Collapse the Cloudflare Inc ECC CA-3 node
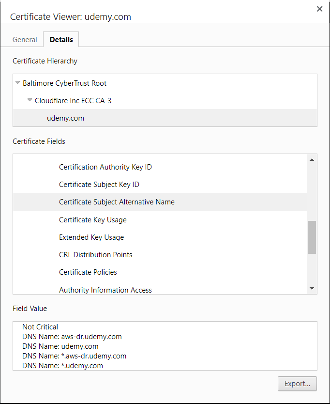 click(30, 101)
